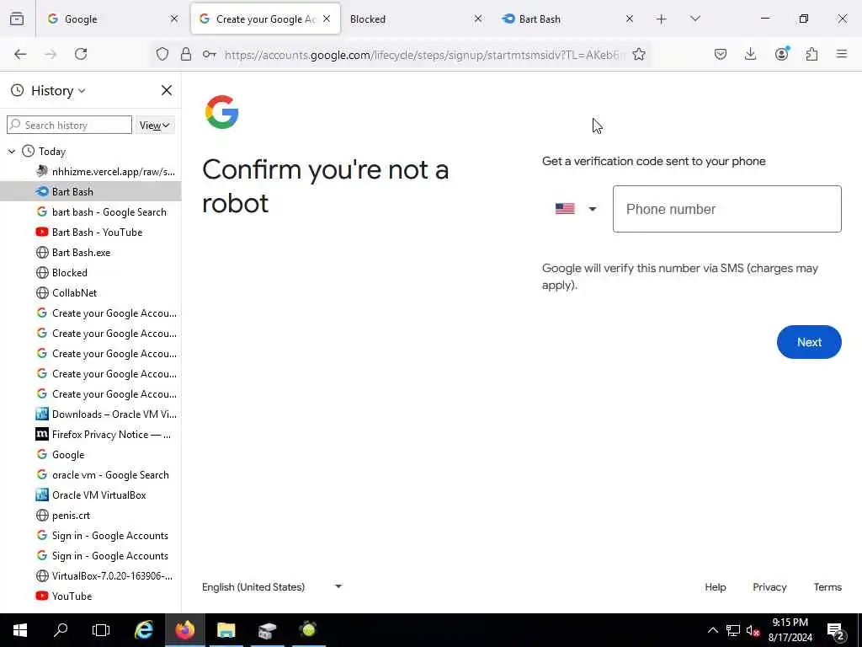Open a new tab

pyautogui.click(x=662, y=19)
